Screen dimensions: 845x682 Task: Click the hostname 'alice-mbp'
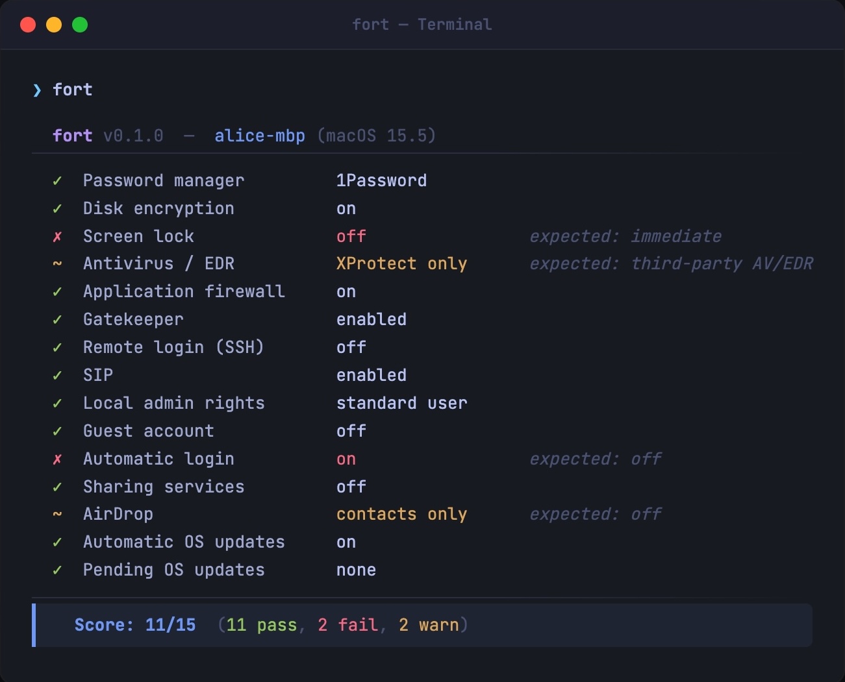pos(260,136)
